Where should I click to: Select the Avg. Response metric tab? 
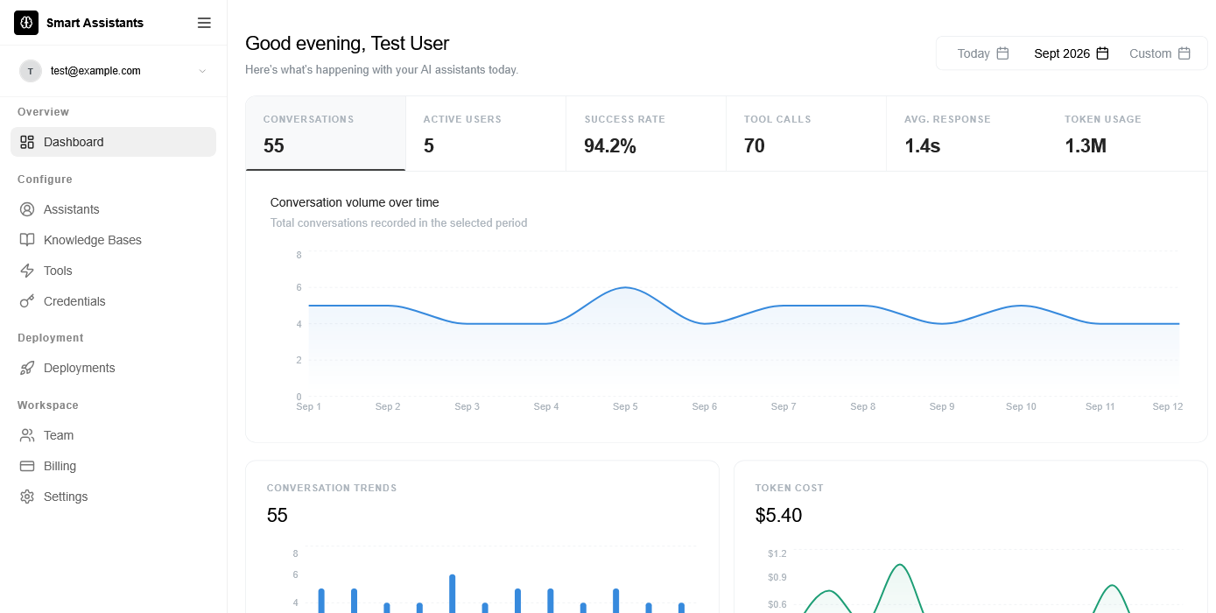pos(966,133)
